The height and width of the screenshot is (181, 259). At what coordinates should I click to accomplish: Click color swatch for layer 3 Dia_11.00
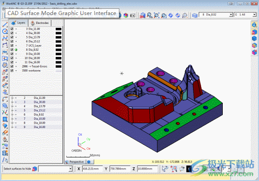pos(58,29)
